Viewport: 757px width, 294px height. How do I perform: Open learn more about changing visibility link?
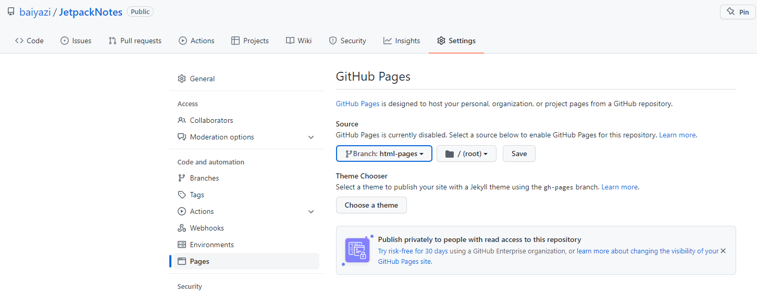coord(548,256)
